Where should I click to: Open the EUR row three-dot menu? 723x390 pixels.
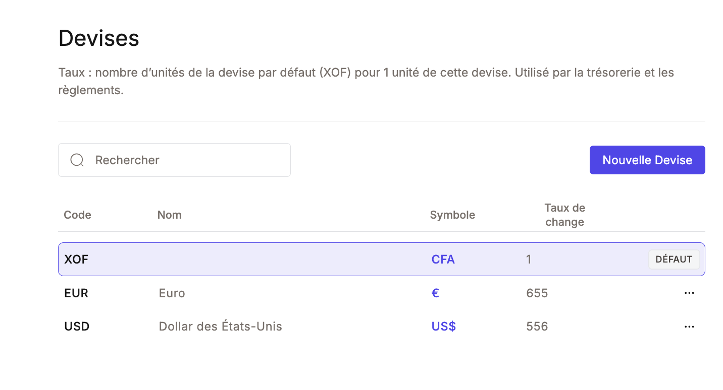point(689,293)
